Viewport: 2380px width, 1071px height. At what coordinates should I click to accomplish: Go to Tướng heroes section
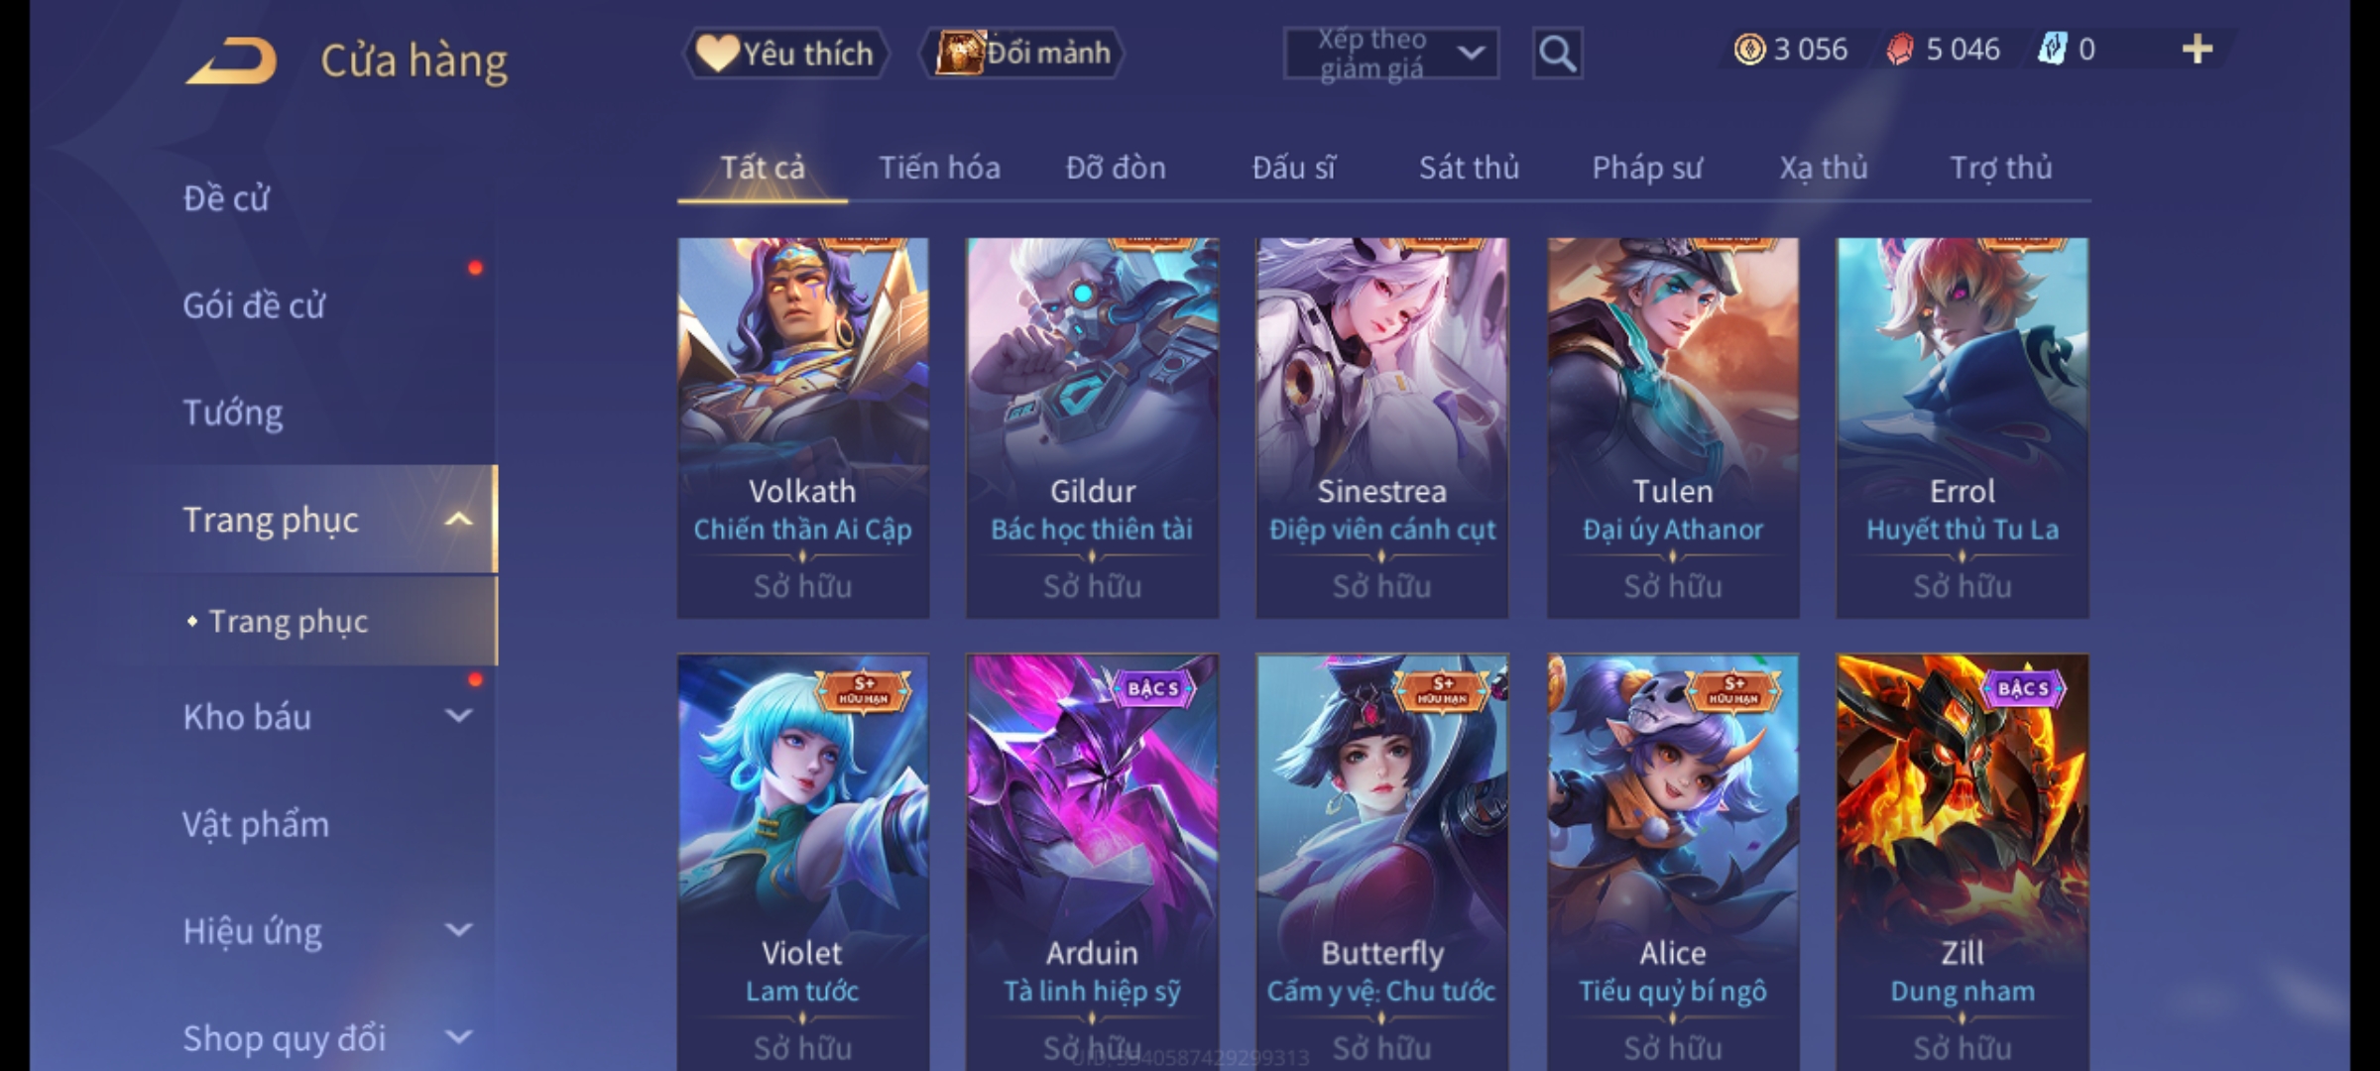[x=233, y=413]
